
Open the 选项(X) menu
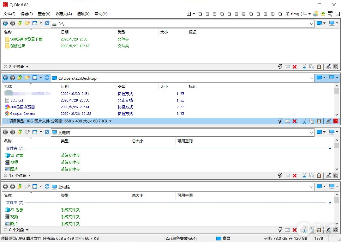click(x=83, y=14)
